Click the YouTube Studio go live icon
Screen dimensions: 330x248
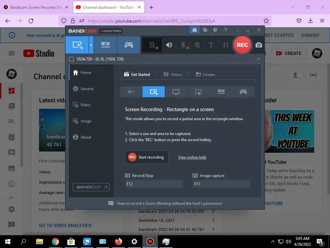313,75
